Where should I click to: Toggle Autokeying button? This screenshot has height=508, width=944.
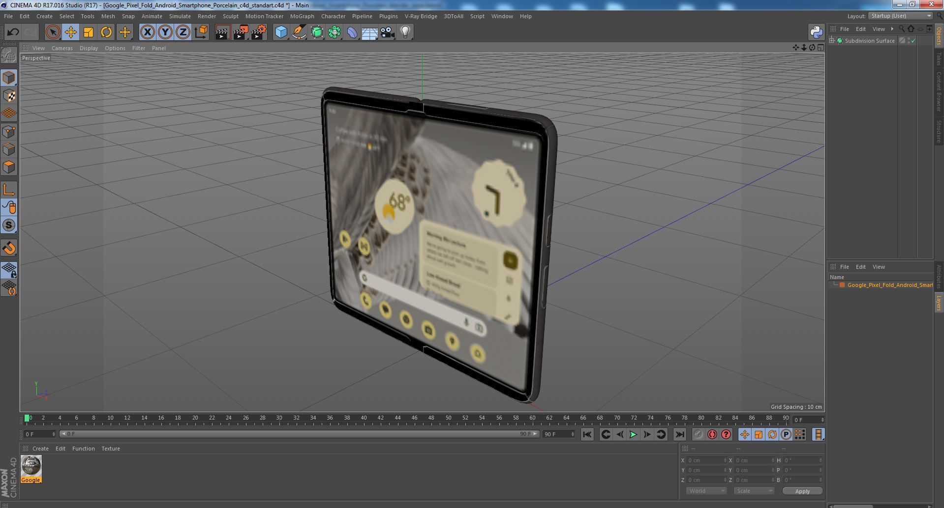point(712,434)
